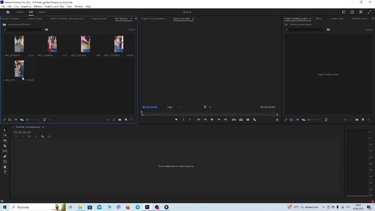Viewport: 375px width, 211px height.
Task: Click the Overwrite button in Source monitor
Action: pyautogui.click(x=241, y=120)
